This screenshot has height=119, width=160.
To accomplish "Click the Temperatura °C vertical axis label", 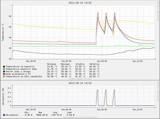I will 3,32.
